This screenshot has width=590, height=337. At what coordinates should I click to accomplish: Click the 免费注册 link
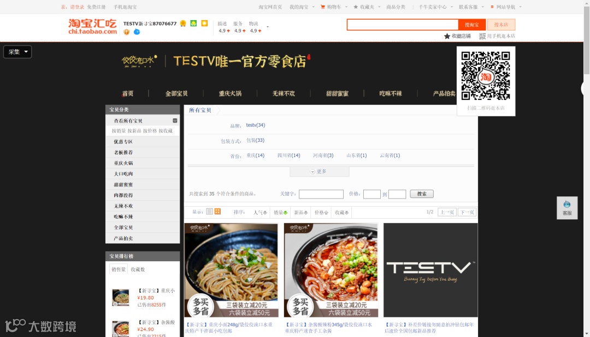[96, 7]
